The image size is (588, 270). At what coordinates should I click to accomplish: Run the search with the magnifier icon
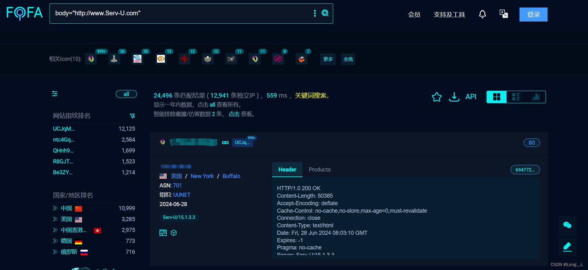(325, 13)
